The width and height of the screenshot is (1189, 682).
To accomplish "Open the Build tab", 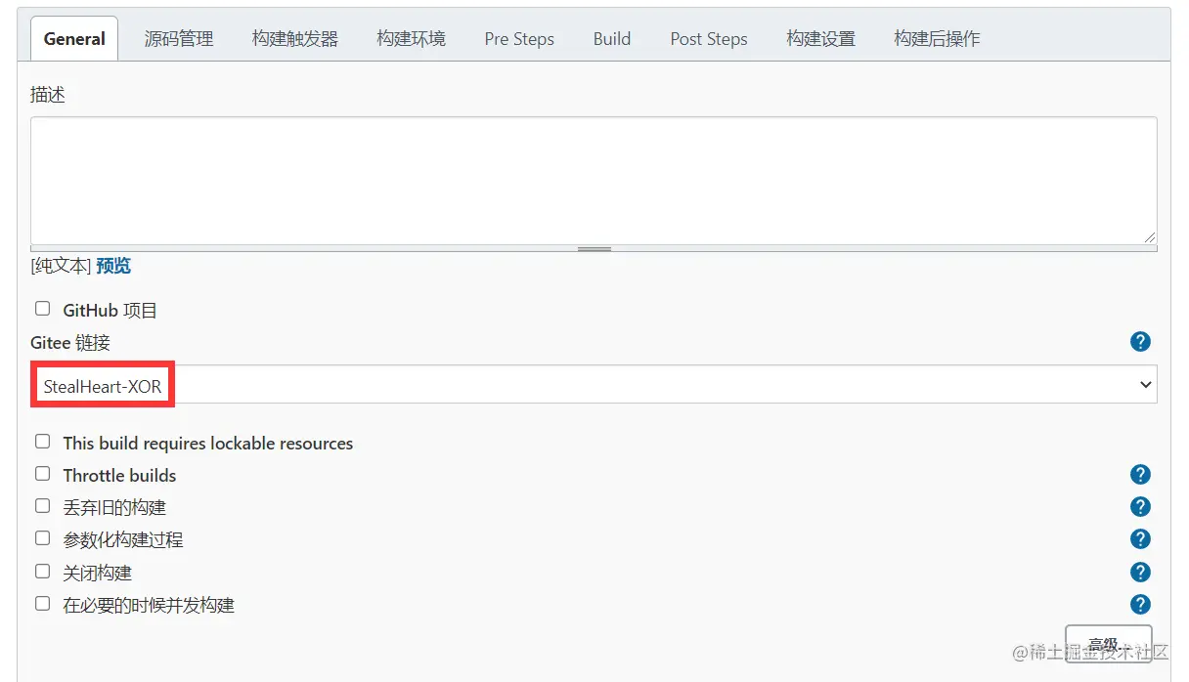I will (612, 39).
